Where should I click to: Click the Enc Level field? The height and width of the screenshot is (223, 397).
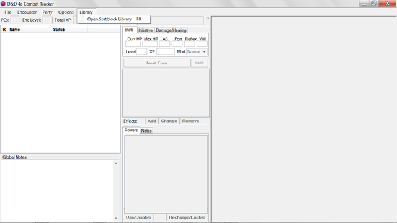click(47, 20)
